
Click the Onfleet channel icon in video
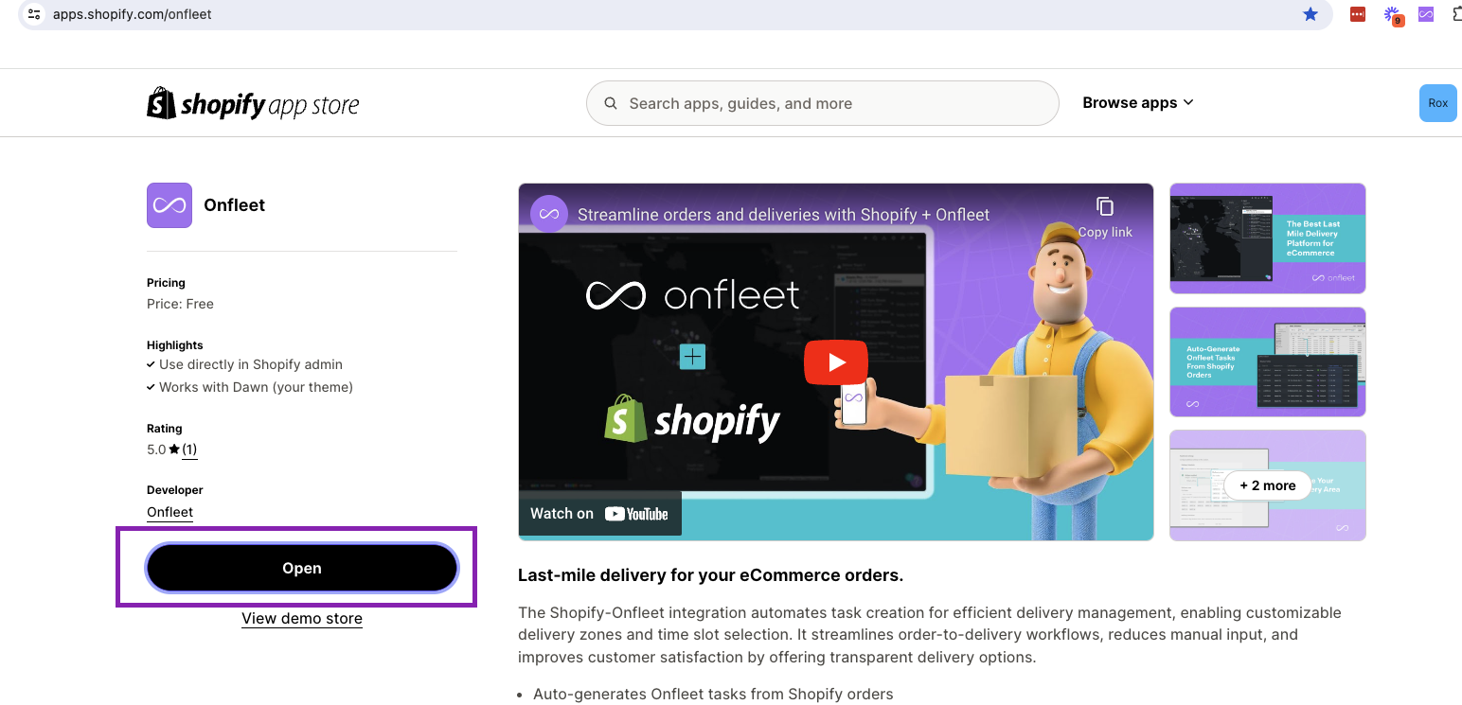coord(549,214)
